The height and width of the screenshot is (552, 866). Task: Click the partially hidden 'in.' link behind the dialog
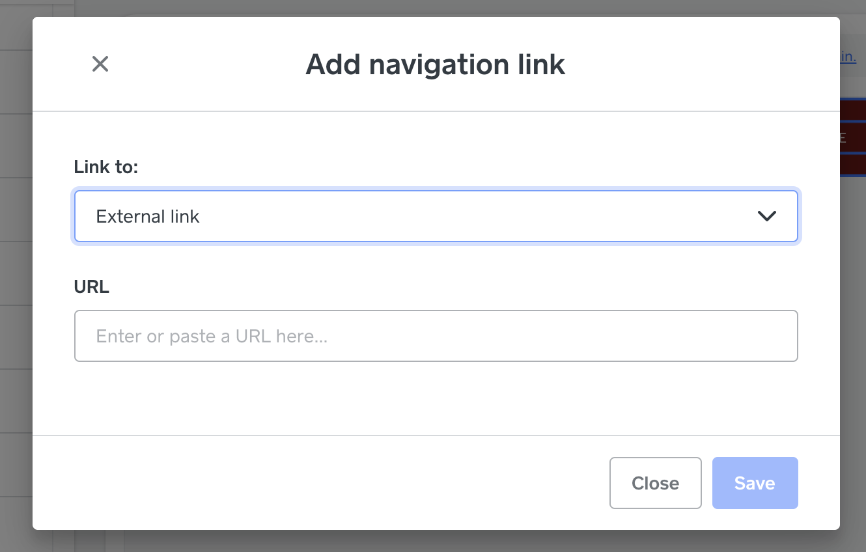point(848,57)
